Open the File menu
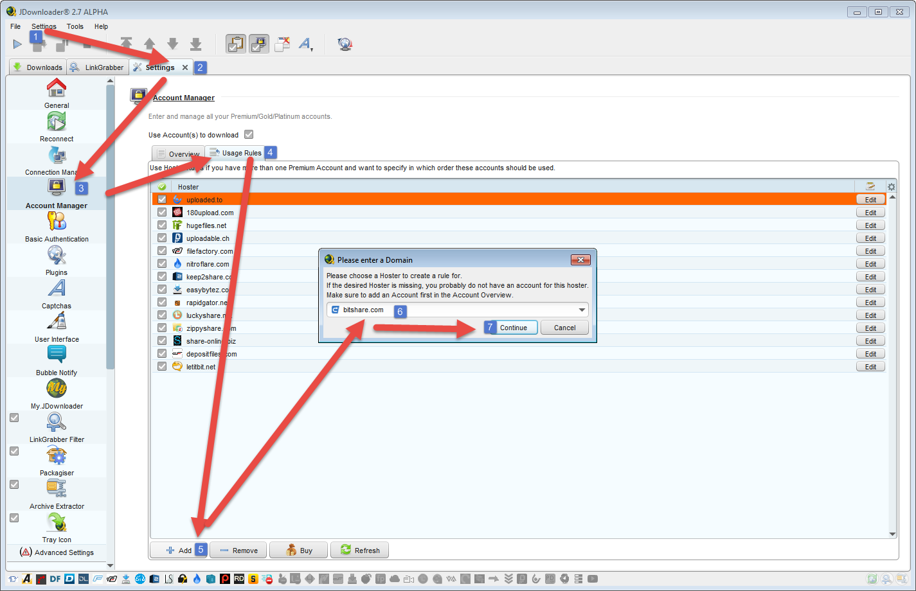 (15, 26)
